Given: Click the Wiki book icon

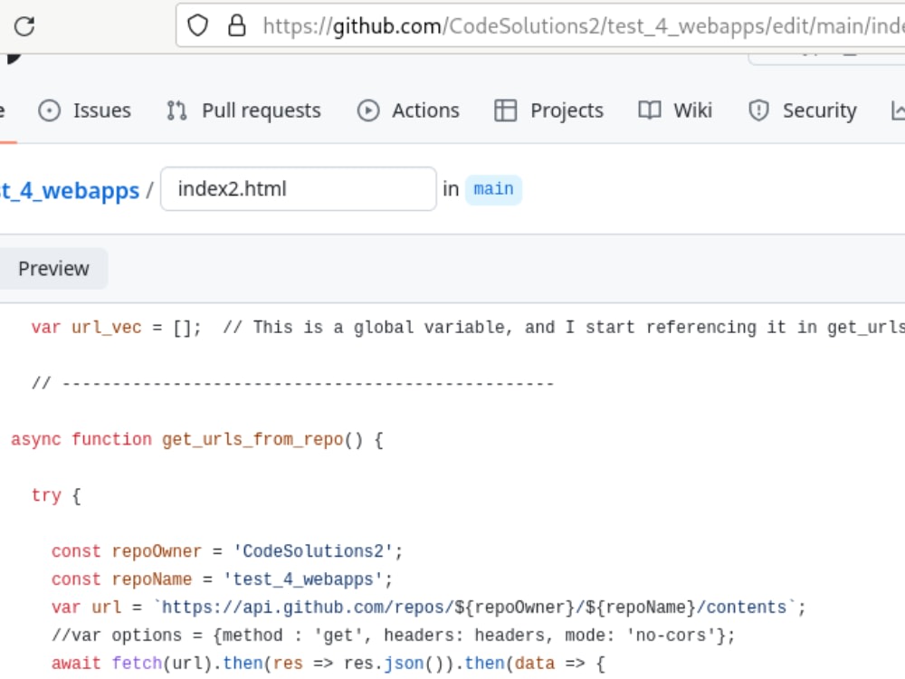Looking at the screenshot, I should point(648,110).
